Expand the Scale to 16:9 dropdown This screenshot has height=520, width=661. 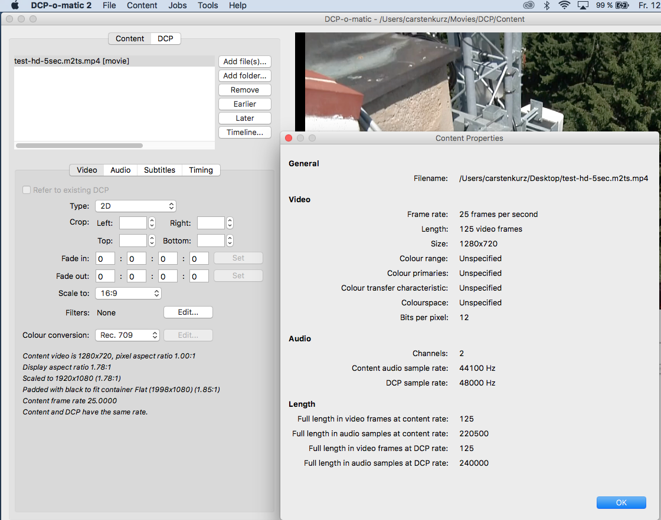pyautogui.click(x=127, y=293)
